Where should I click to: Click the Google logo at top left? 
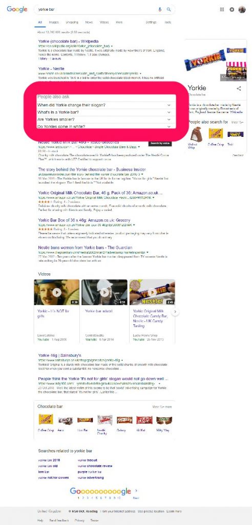pos(17,9)
